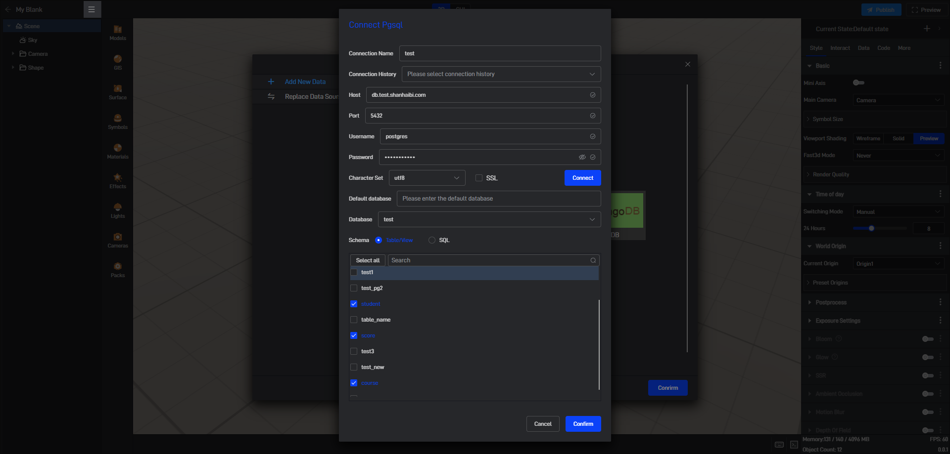Open the Materials asset category
This screenshot has width=950, height=454.
tap(118, 151)
